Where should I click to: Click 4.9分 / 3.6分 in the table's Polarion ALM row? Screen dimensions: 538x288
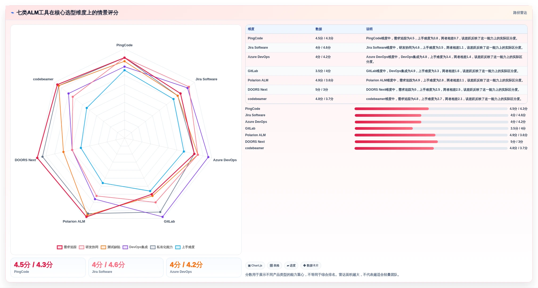pos(324,80)
